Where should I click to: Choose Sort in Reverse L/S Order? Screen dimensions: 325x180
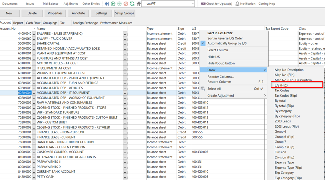click(x=225, y=38)
